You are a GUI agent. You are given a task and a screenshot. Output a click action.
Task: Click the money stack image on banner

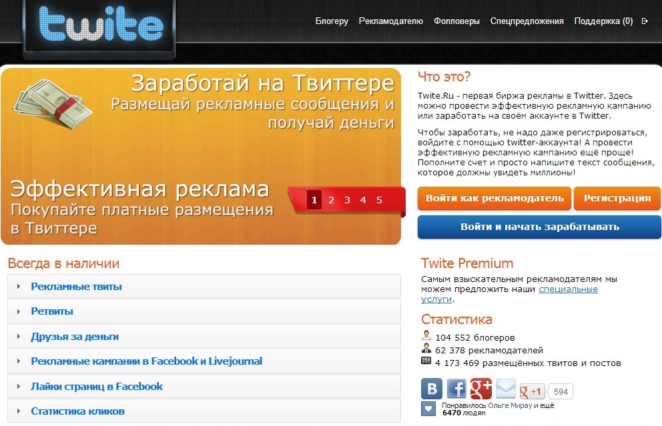point(52,104)
